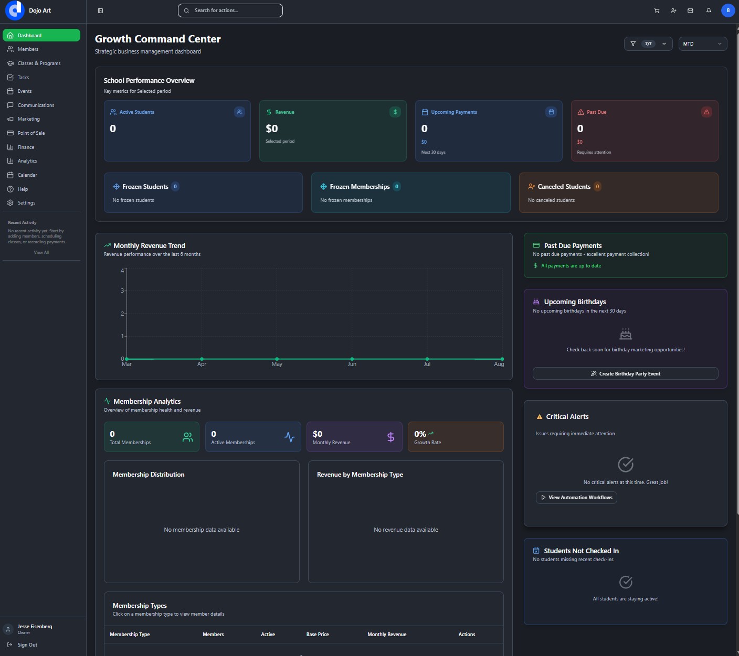Click the Past Due warning icon

[x=706, y=112]
